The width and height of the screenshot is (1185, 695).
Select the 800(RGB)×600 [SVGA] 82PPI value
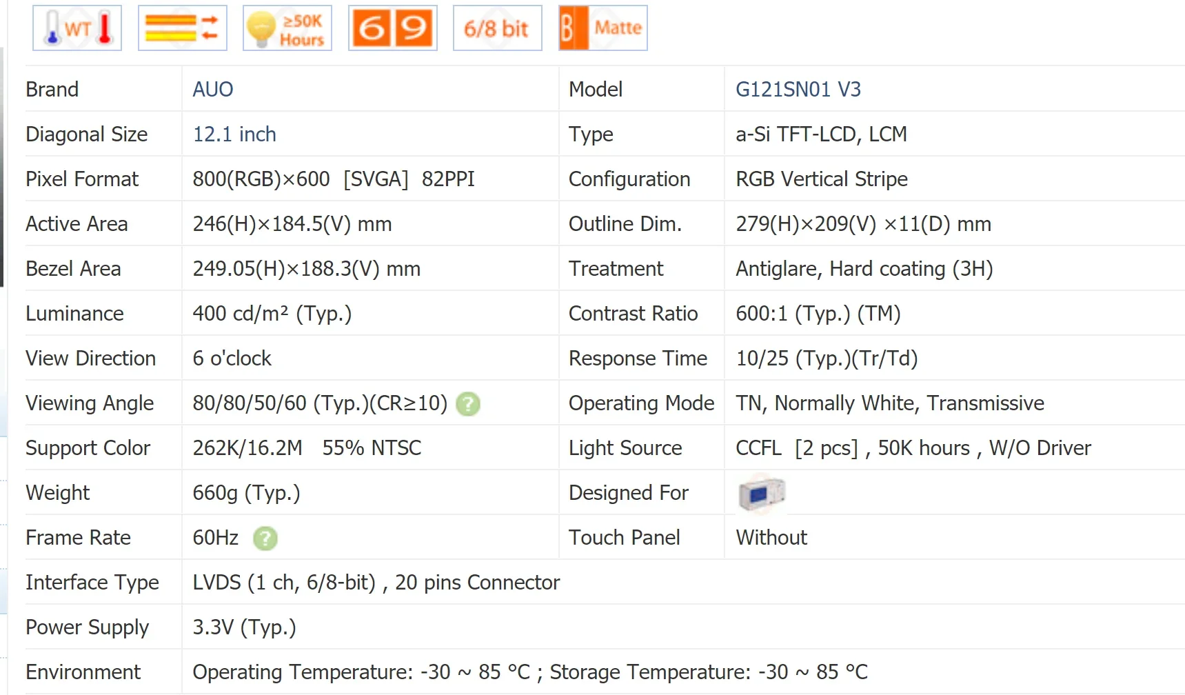pyautogui.click(x=334, y=179)
